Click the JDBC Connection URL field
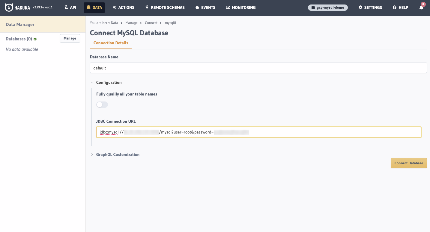Screen dimensions: 430x232 [259, 132]
